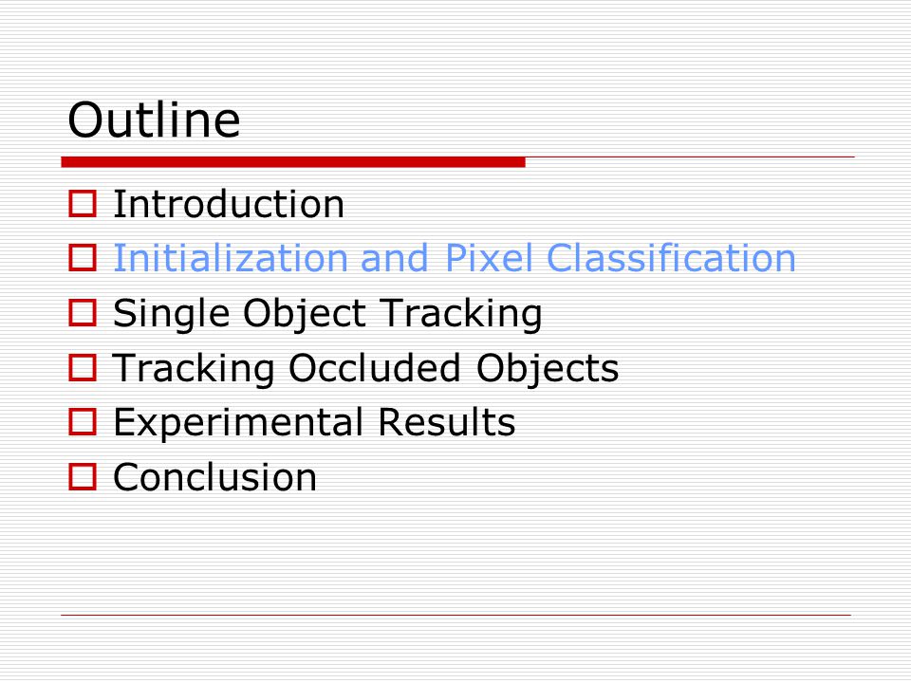Screen dimensions: 911x683
Task: Click the square bullet beside Introduction
Action: tap(83, 204)
